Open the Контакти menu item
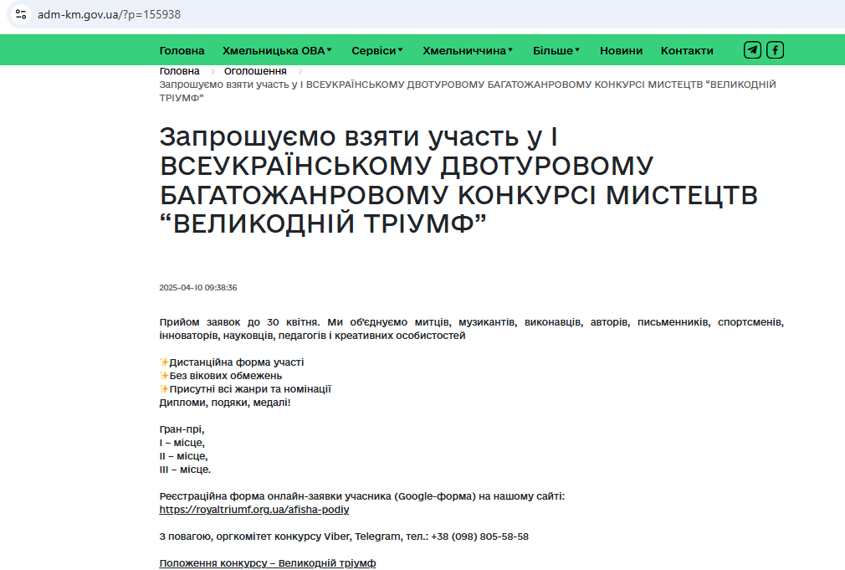This screenshot has width=845, height=570. pyautogui.click(x=687, y=50)
